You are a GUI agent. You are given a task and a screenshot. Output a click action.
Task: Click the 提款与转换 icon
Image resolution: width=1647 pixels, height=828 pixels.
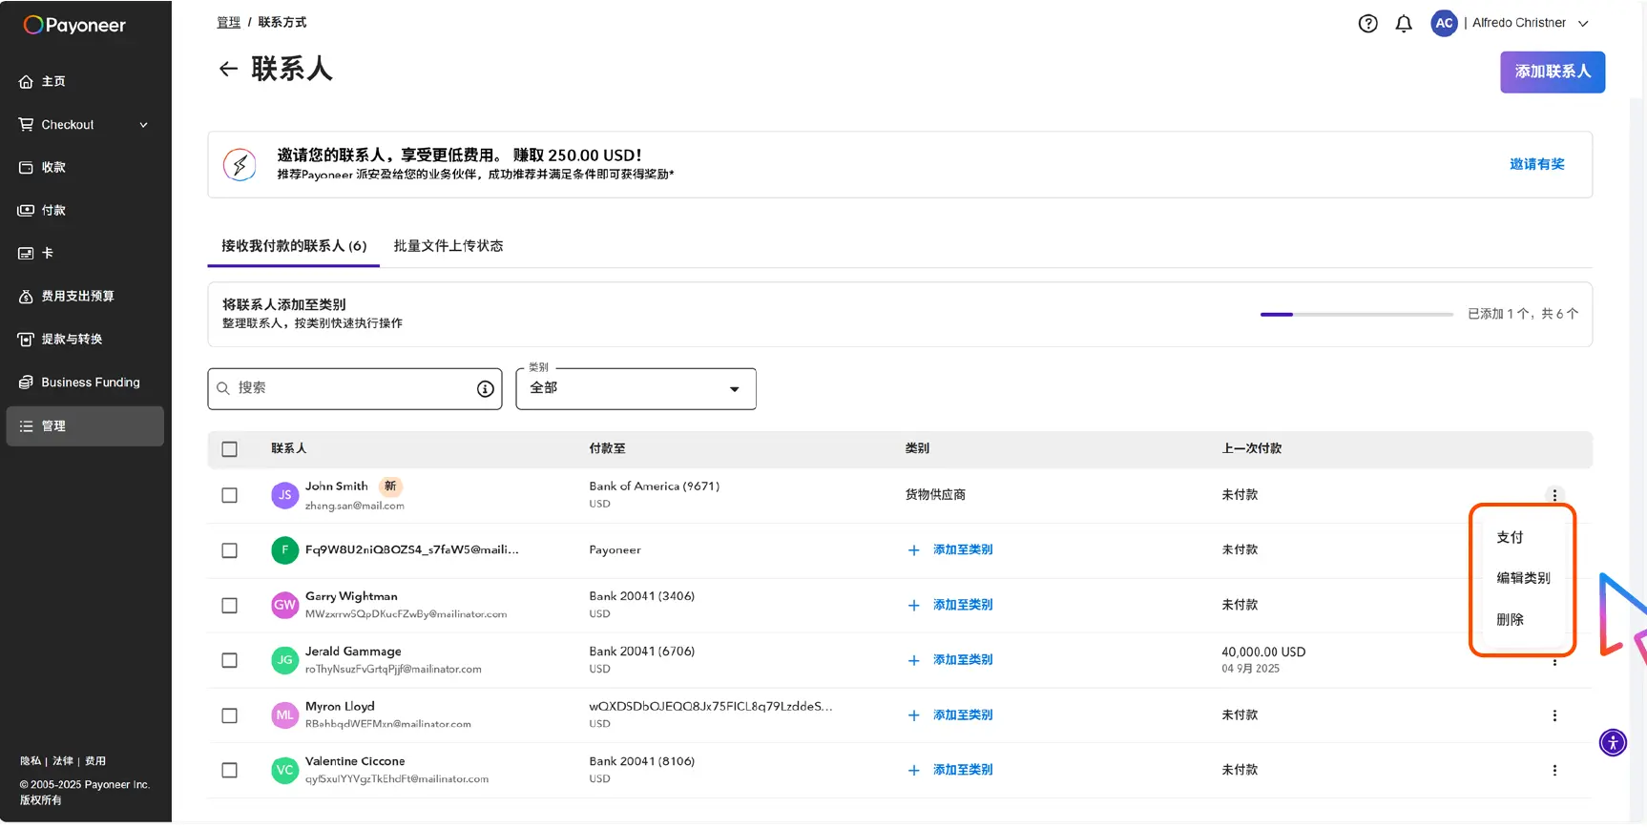[26, 340]
